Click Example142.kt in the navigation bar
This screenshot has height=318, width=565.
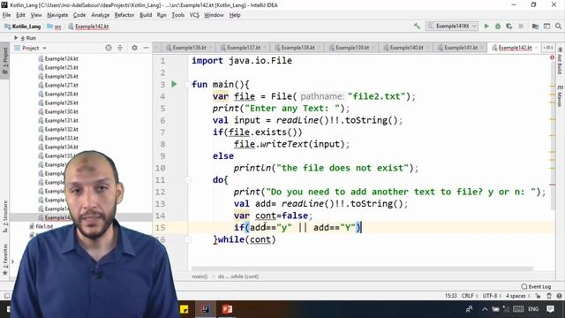88,26
